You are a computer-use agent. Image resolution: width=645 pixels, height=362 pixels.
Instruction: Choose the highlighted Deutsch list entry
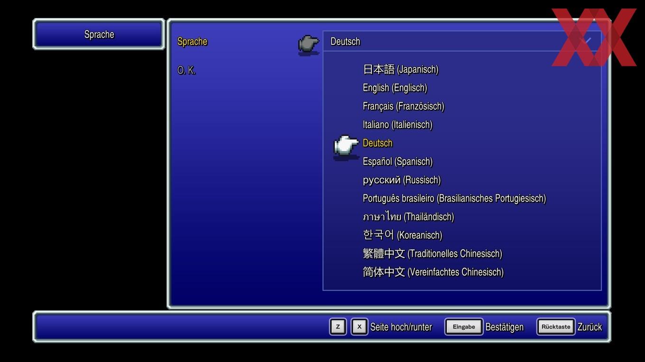tap(378, 143)
